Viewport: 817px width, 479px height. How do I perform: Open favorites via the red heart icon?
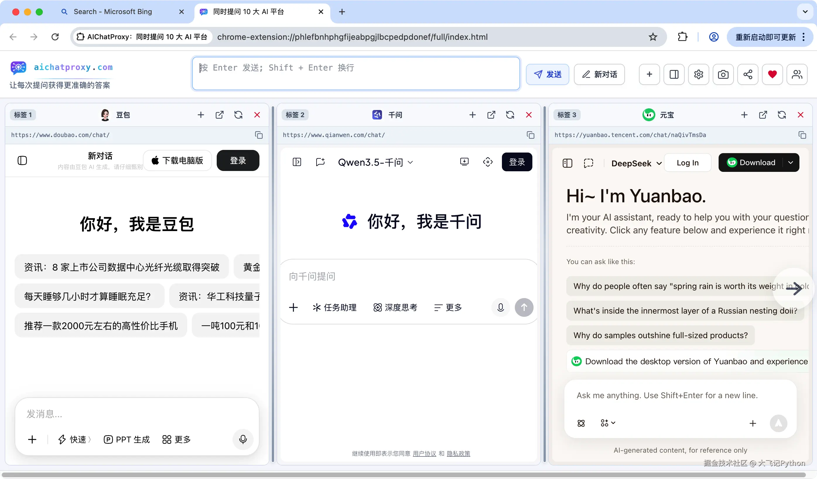pos(772,74)
